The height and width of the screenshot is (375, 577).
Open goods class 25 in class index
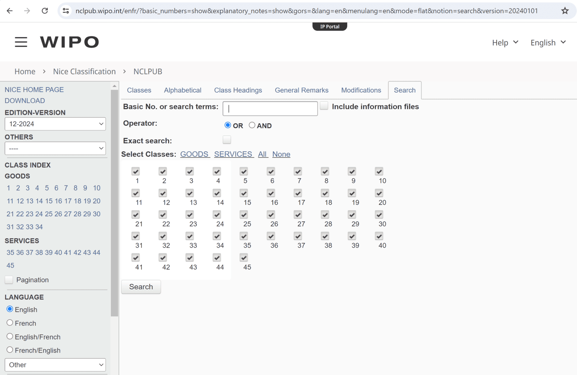(x=49, y=214)
